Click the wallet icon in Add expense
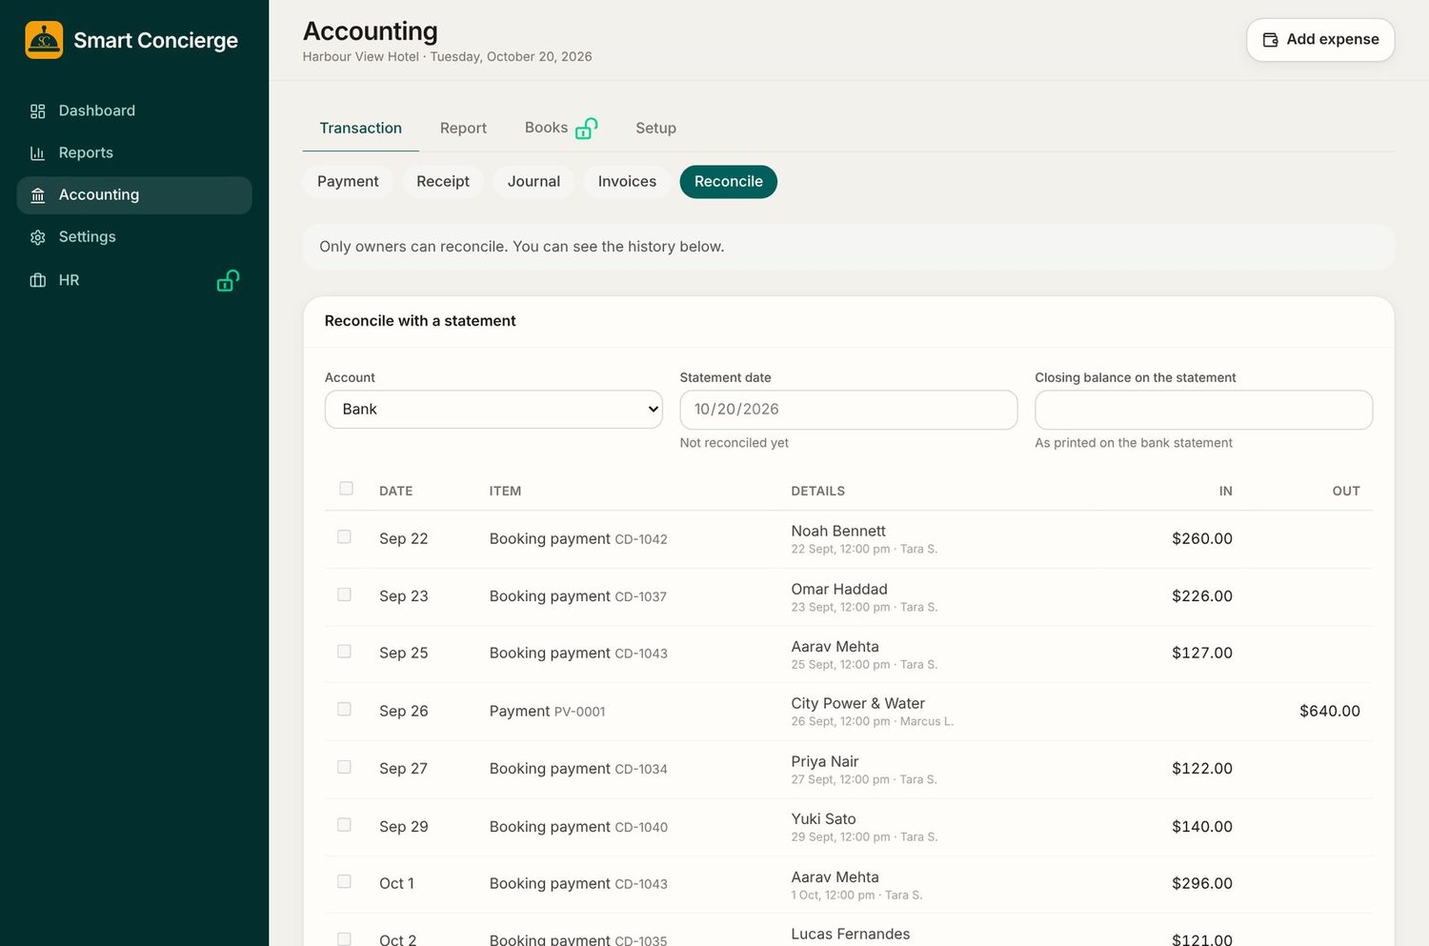This screenshot has height=946, width=1429. pos(1270,40)
